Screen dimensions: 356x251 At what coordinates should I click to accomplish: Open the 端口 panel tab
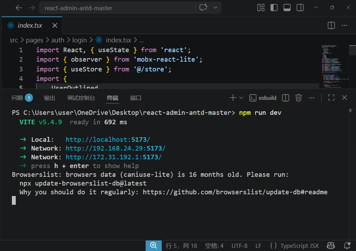point(135,98)
